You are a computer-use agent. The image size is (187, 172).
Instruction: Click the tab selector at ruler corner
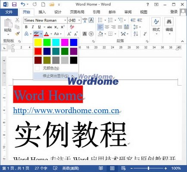pos(4,48)
